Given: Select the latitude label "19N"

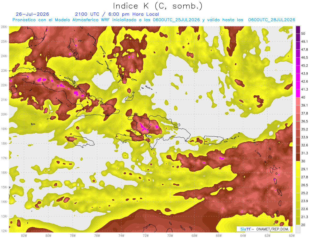Looking at the screenshot, I should 4,129.
